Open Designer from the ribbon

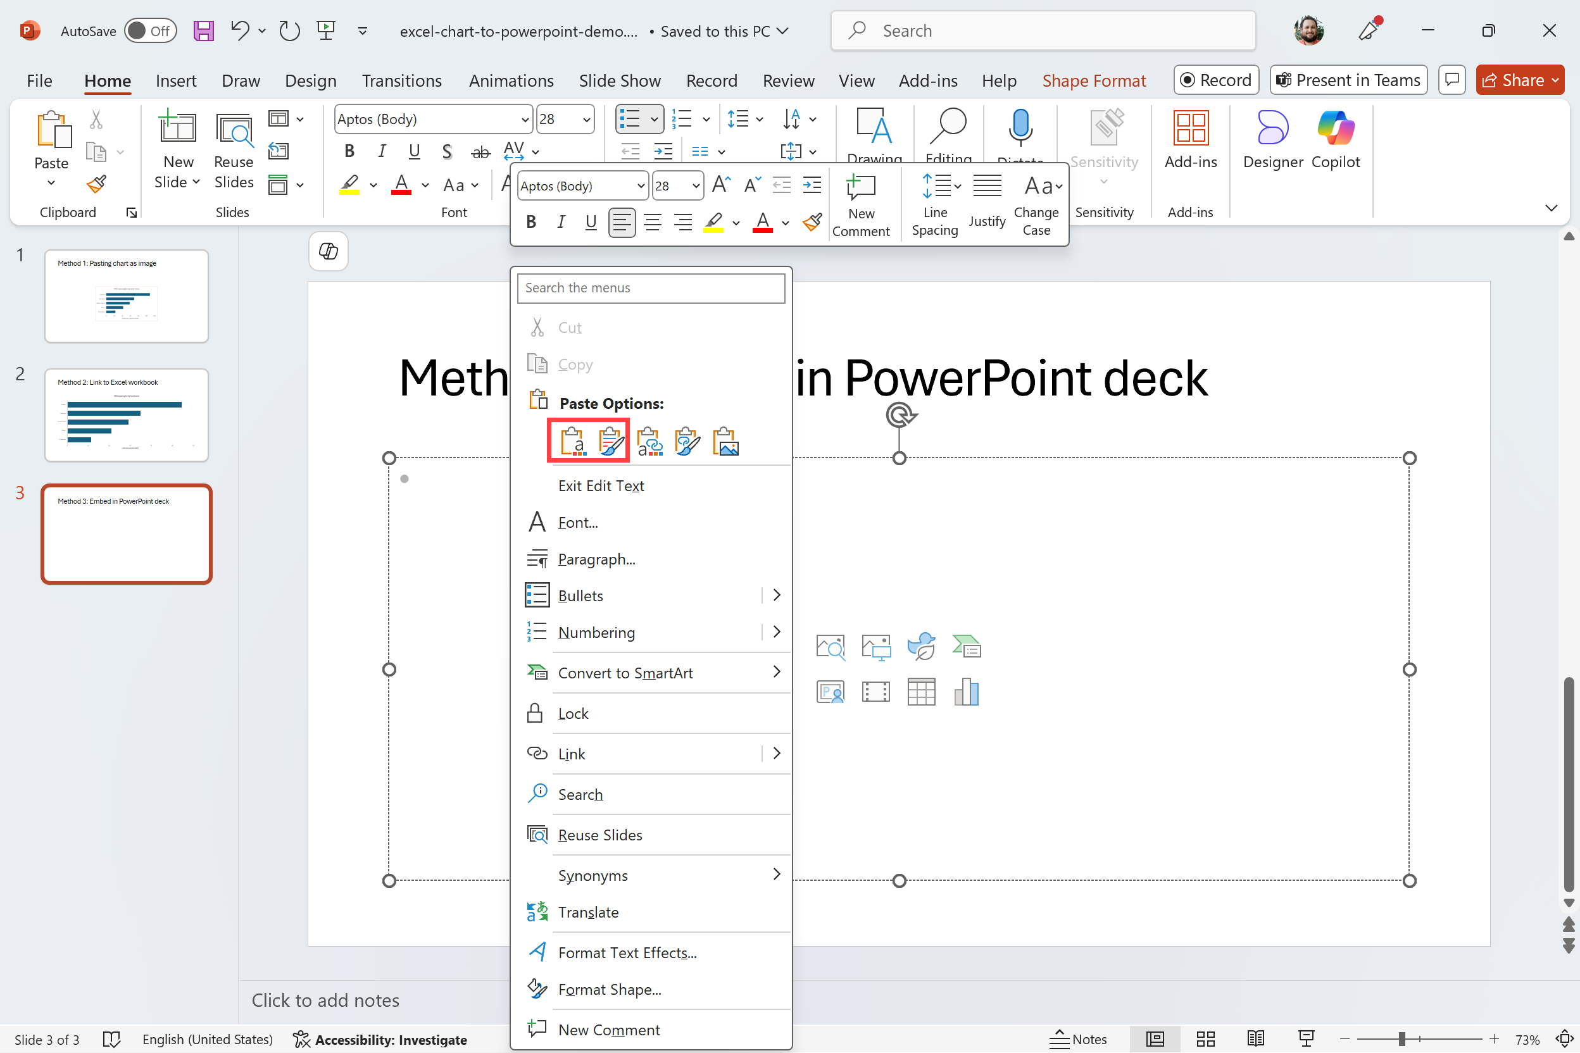[x=1272, y=140]
